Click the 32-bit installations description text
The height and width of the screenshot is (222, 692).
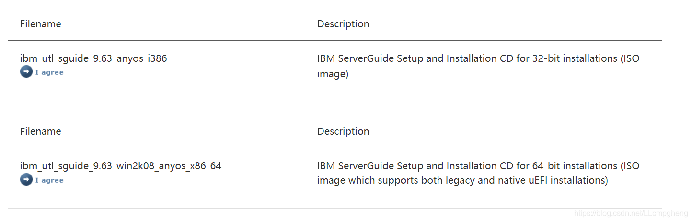point(478,58)
